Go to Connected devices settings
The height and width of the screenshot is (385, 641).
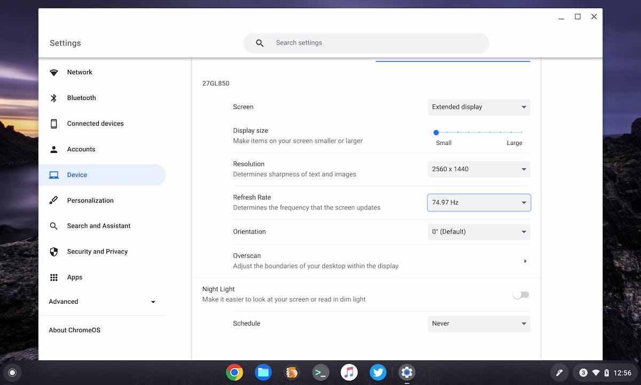102,124
